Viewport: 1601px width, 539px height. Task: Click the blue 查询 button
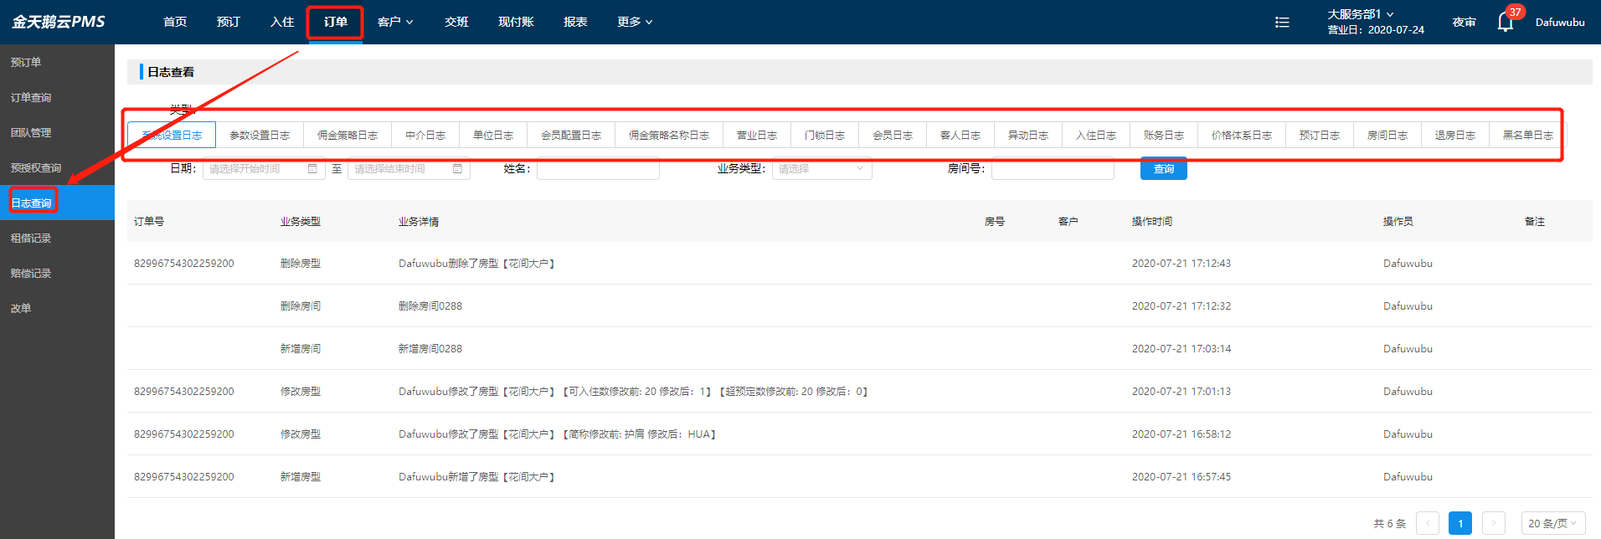(x=1163, y=169)
